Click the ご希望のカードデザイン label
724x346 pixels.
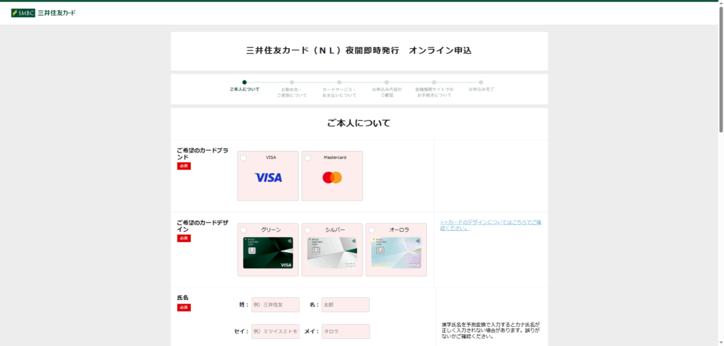pos(202,225)
